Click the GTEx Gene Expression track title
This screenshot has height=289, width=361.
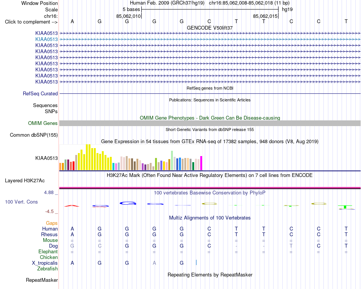click(x=210, y=142)
